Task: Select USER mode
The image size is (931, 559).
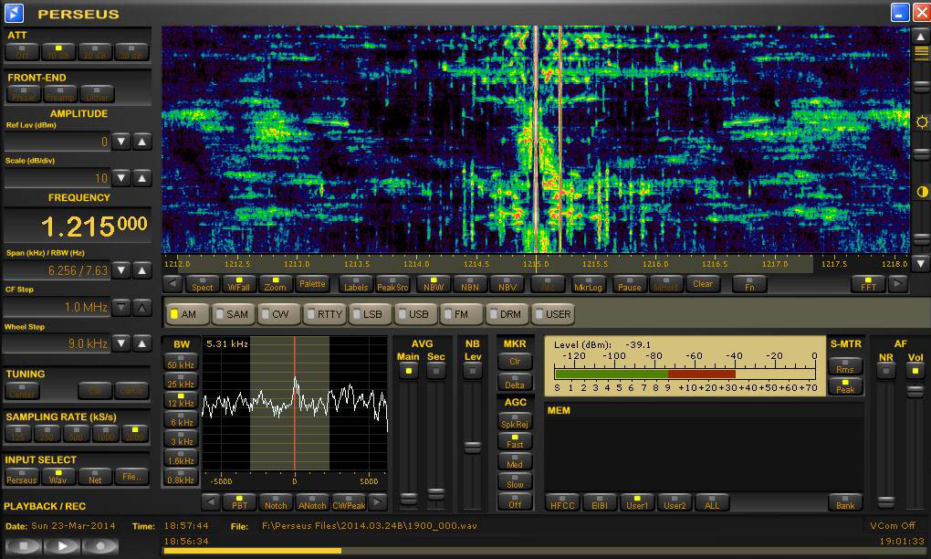Action: [x=553, y=314]
